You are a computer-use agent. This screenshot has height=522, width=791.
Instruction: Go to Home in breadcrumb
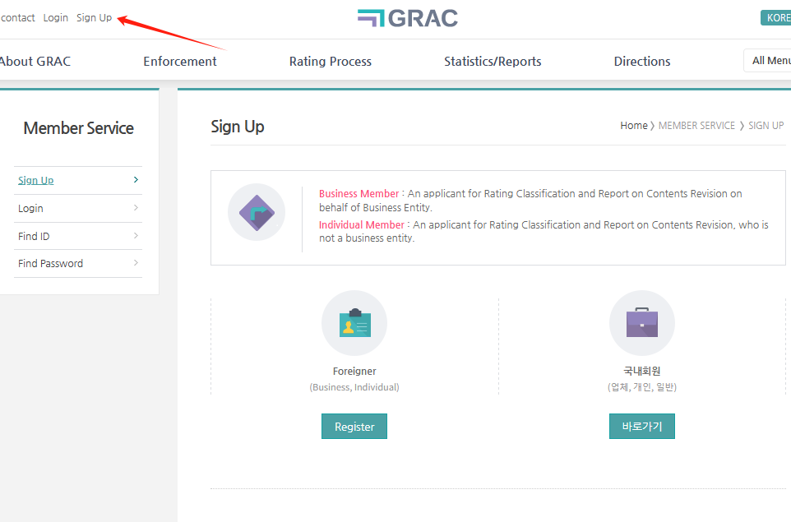point(634,126)
